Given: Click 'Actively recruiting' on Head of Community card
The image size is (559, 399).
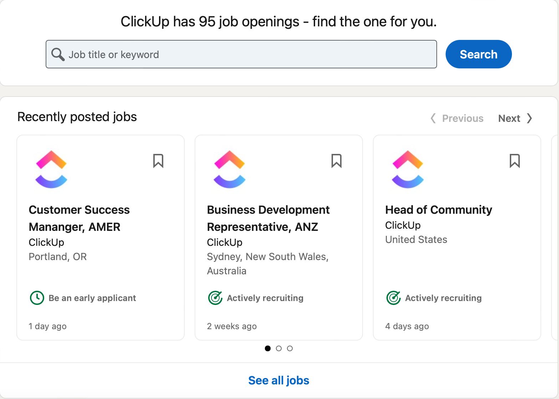Looking at the screenshot, I should point(443,298).
